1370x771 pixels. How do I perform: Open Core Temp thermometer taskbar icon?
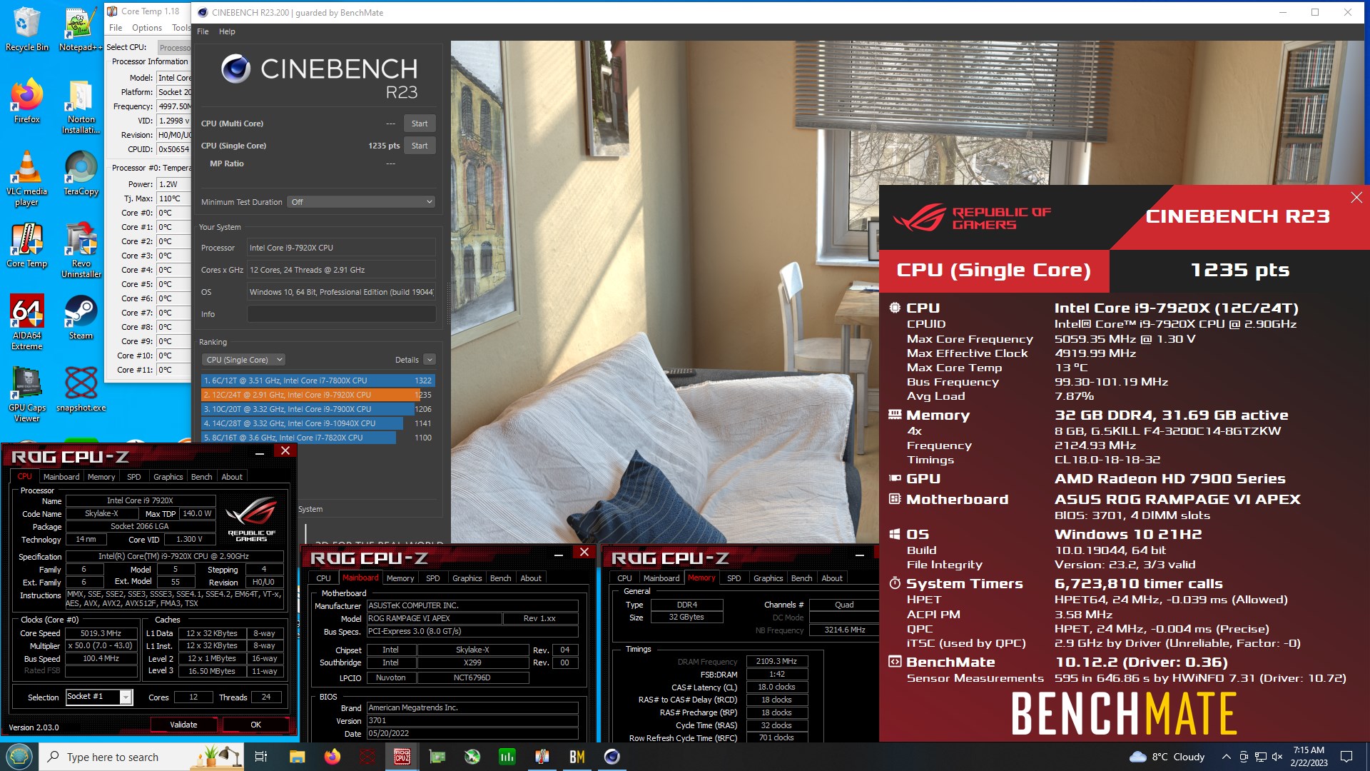coord(542,757)
